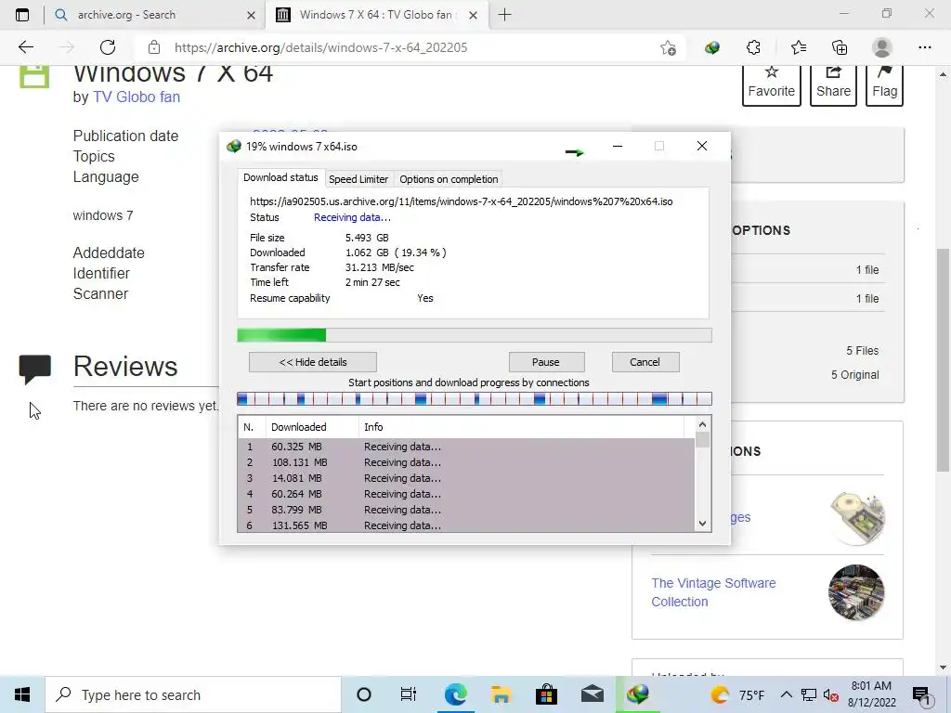
Task: Click the download URL text
Action: click(x=461, y=201)
